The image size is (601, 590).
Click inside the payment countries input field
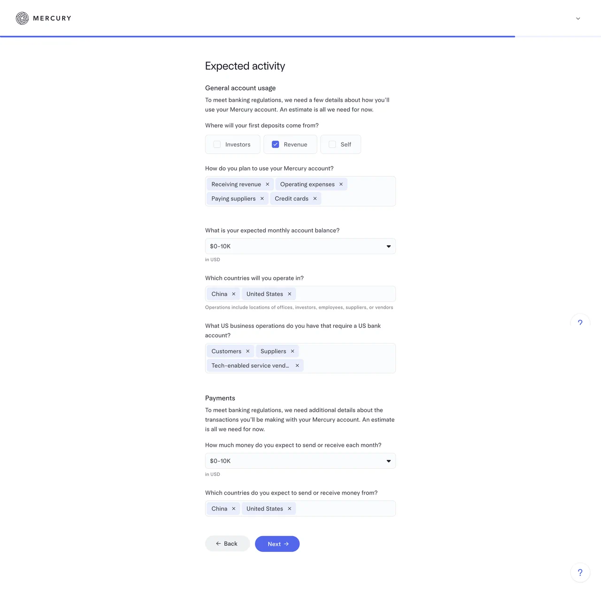pos(345,509)
